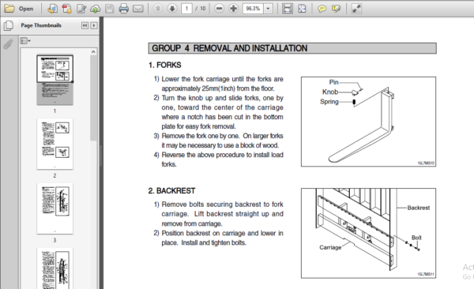Open the zoom percentage dropdown
Image resolution: width=474 pixels, height=289 pixels.
(x=268, y=9)
